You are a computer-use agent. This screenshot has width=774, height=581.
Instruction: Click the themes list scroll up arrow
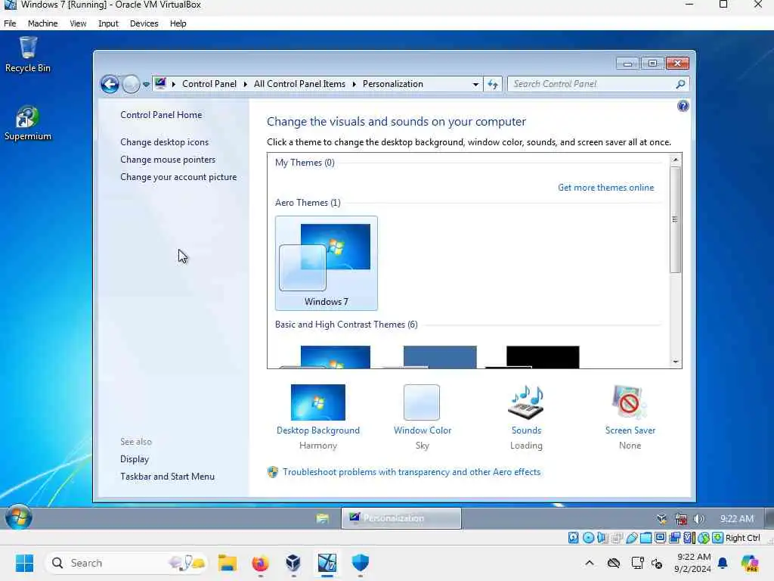click(675, 159)
